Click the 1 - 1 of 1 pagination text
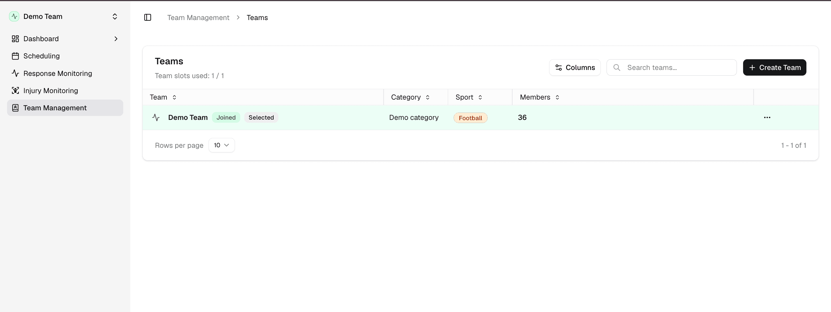Image resolution: width=831 pixels, height=312 pixels. [793, 145]
